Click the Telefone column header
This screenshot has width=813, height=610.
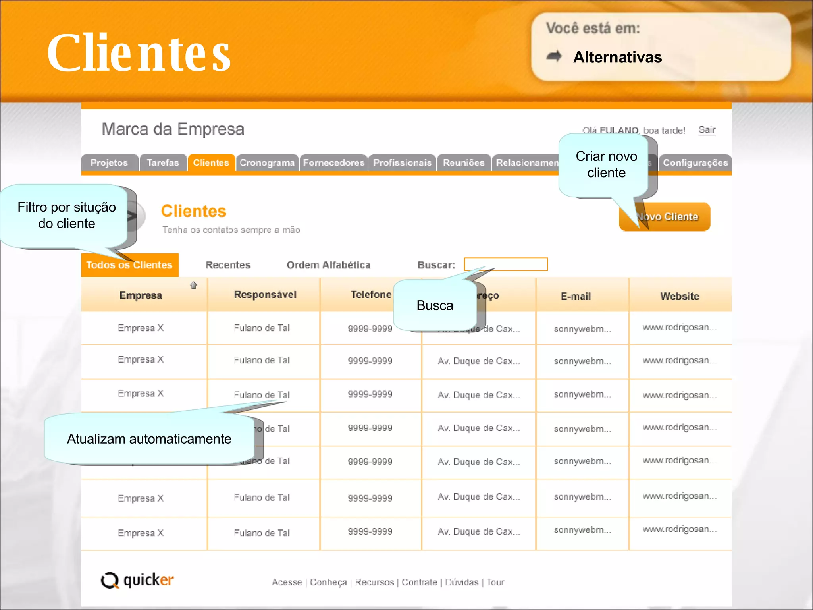[x=371, y=295]
